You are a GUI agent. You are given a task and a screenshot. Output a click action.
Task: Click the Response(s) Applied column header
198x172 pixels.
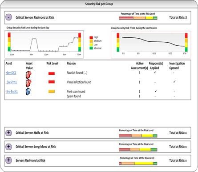[x=156, y=66]
